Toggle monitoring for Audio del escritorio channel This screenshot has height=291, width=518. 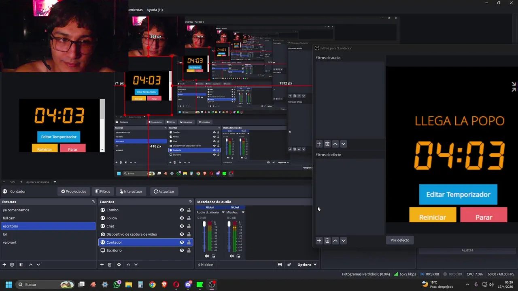pyautogui.click(x=214, y=256)
